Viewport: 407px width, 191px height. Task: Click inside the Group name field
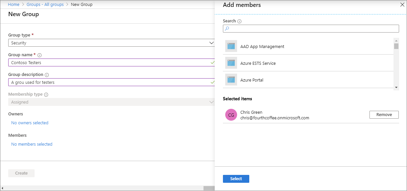(x=99, y=62)
